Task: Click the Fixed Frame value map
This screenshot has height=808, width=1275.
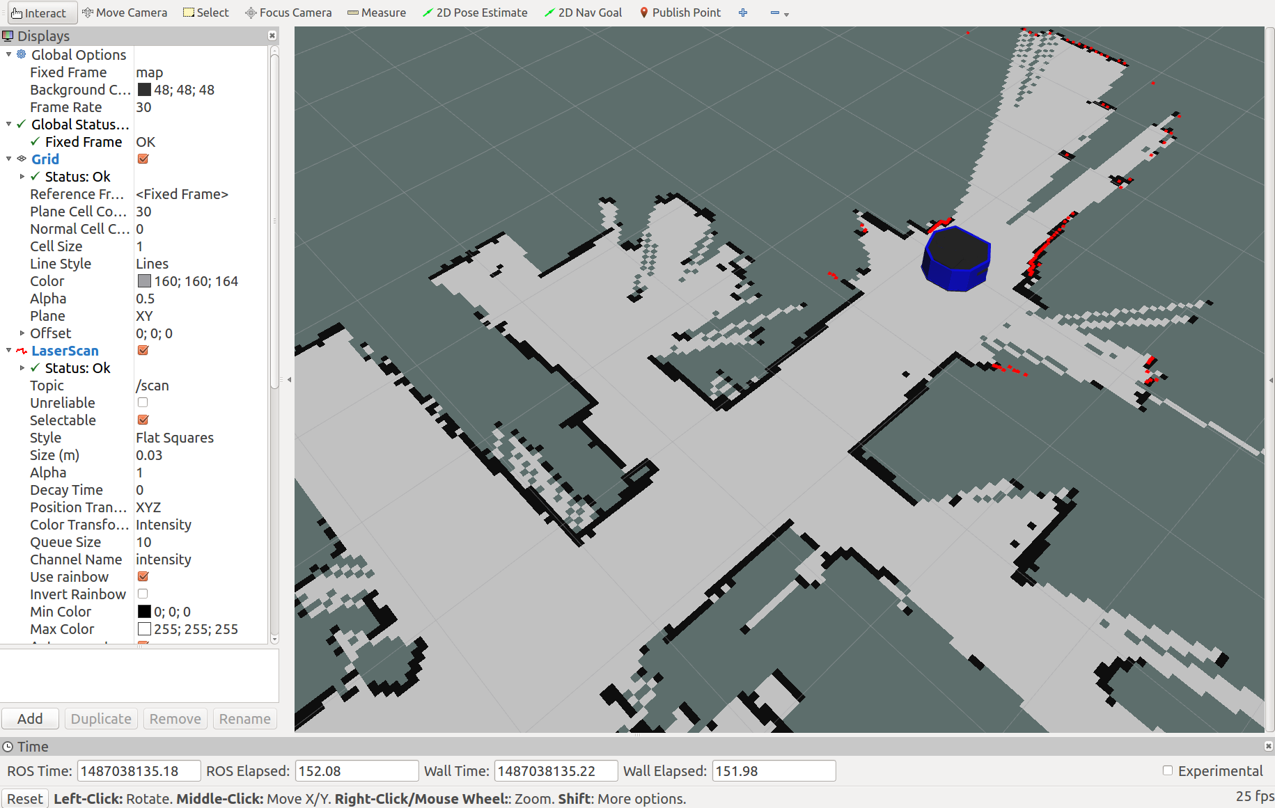Action: [150, 72]
